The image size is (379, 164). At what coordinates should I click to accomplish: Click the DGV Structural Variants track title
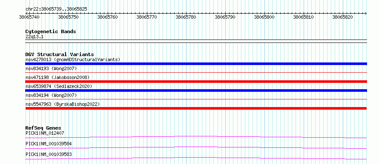click(x=60, y=54)
